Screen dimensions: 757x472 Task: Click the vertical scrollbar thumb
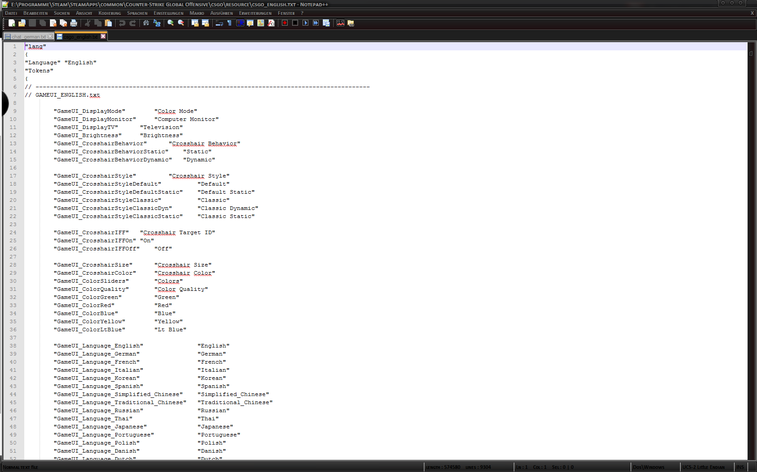click(x=751, y=53)
